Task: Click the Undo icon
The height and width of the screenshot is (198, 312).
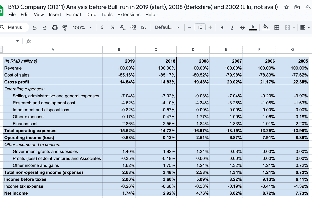Action: click(x=34, y=27)
